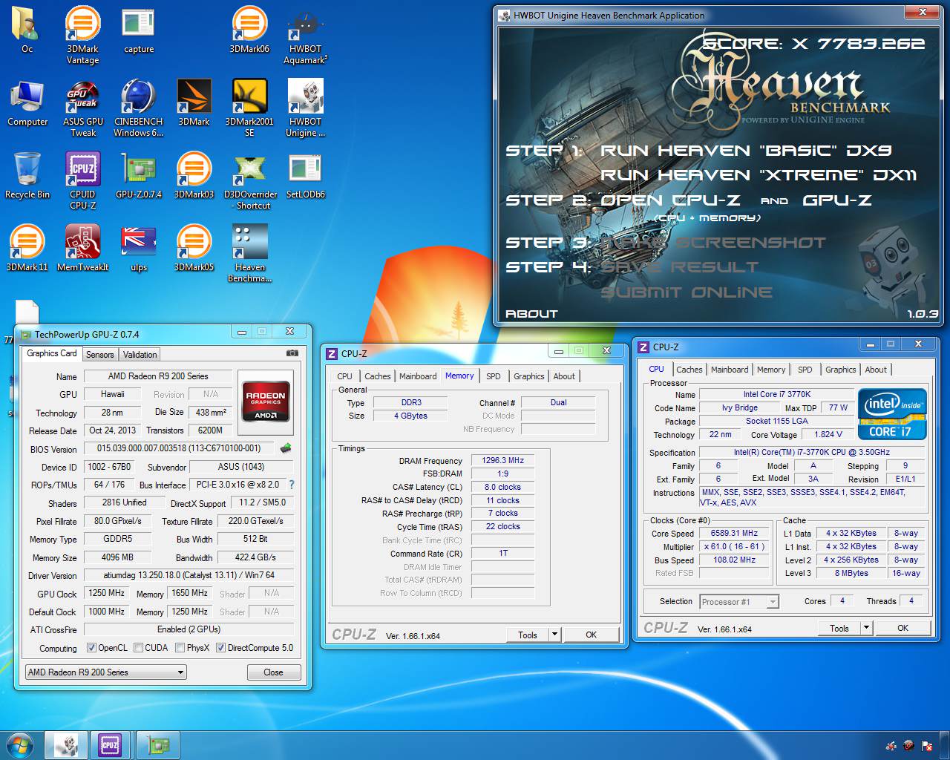The height and width of the screenshot is (760, 950).
Task: Open HWBOT Aquamark3 desktop icon
Action: pos(305,35)
